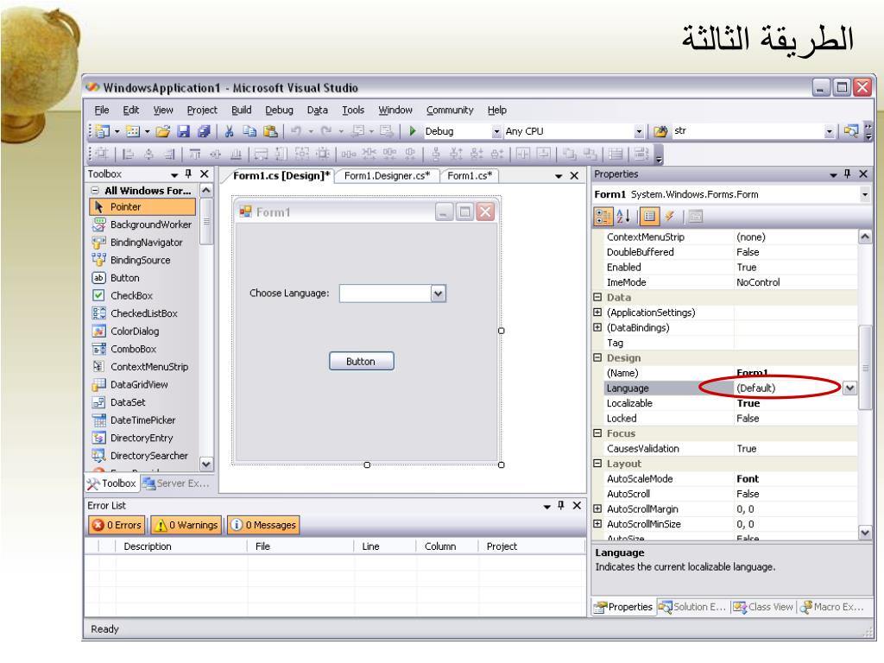
Task: Sort the error list by Line column
Action: (384, 546)
